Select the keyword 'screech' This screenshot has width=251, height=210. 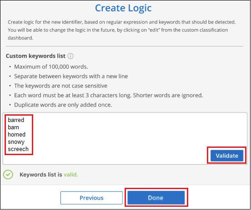18,149
